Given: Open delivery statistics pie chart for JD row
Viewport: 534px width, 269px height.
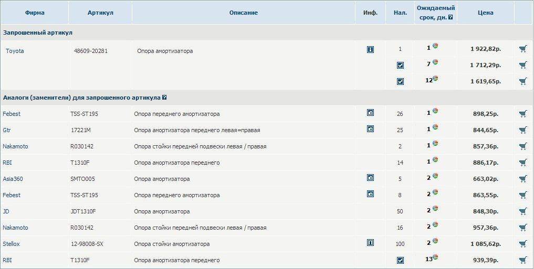Looking at the screenshot, I should (x=436, y=209).
